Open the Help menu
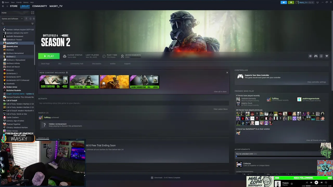 click(32, 2)
